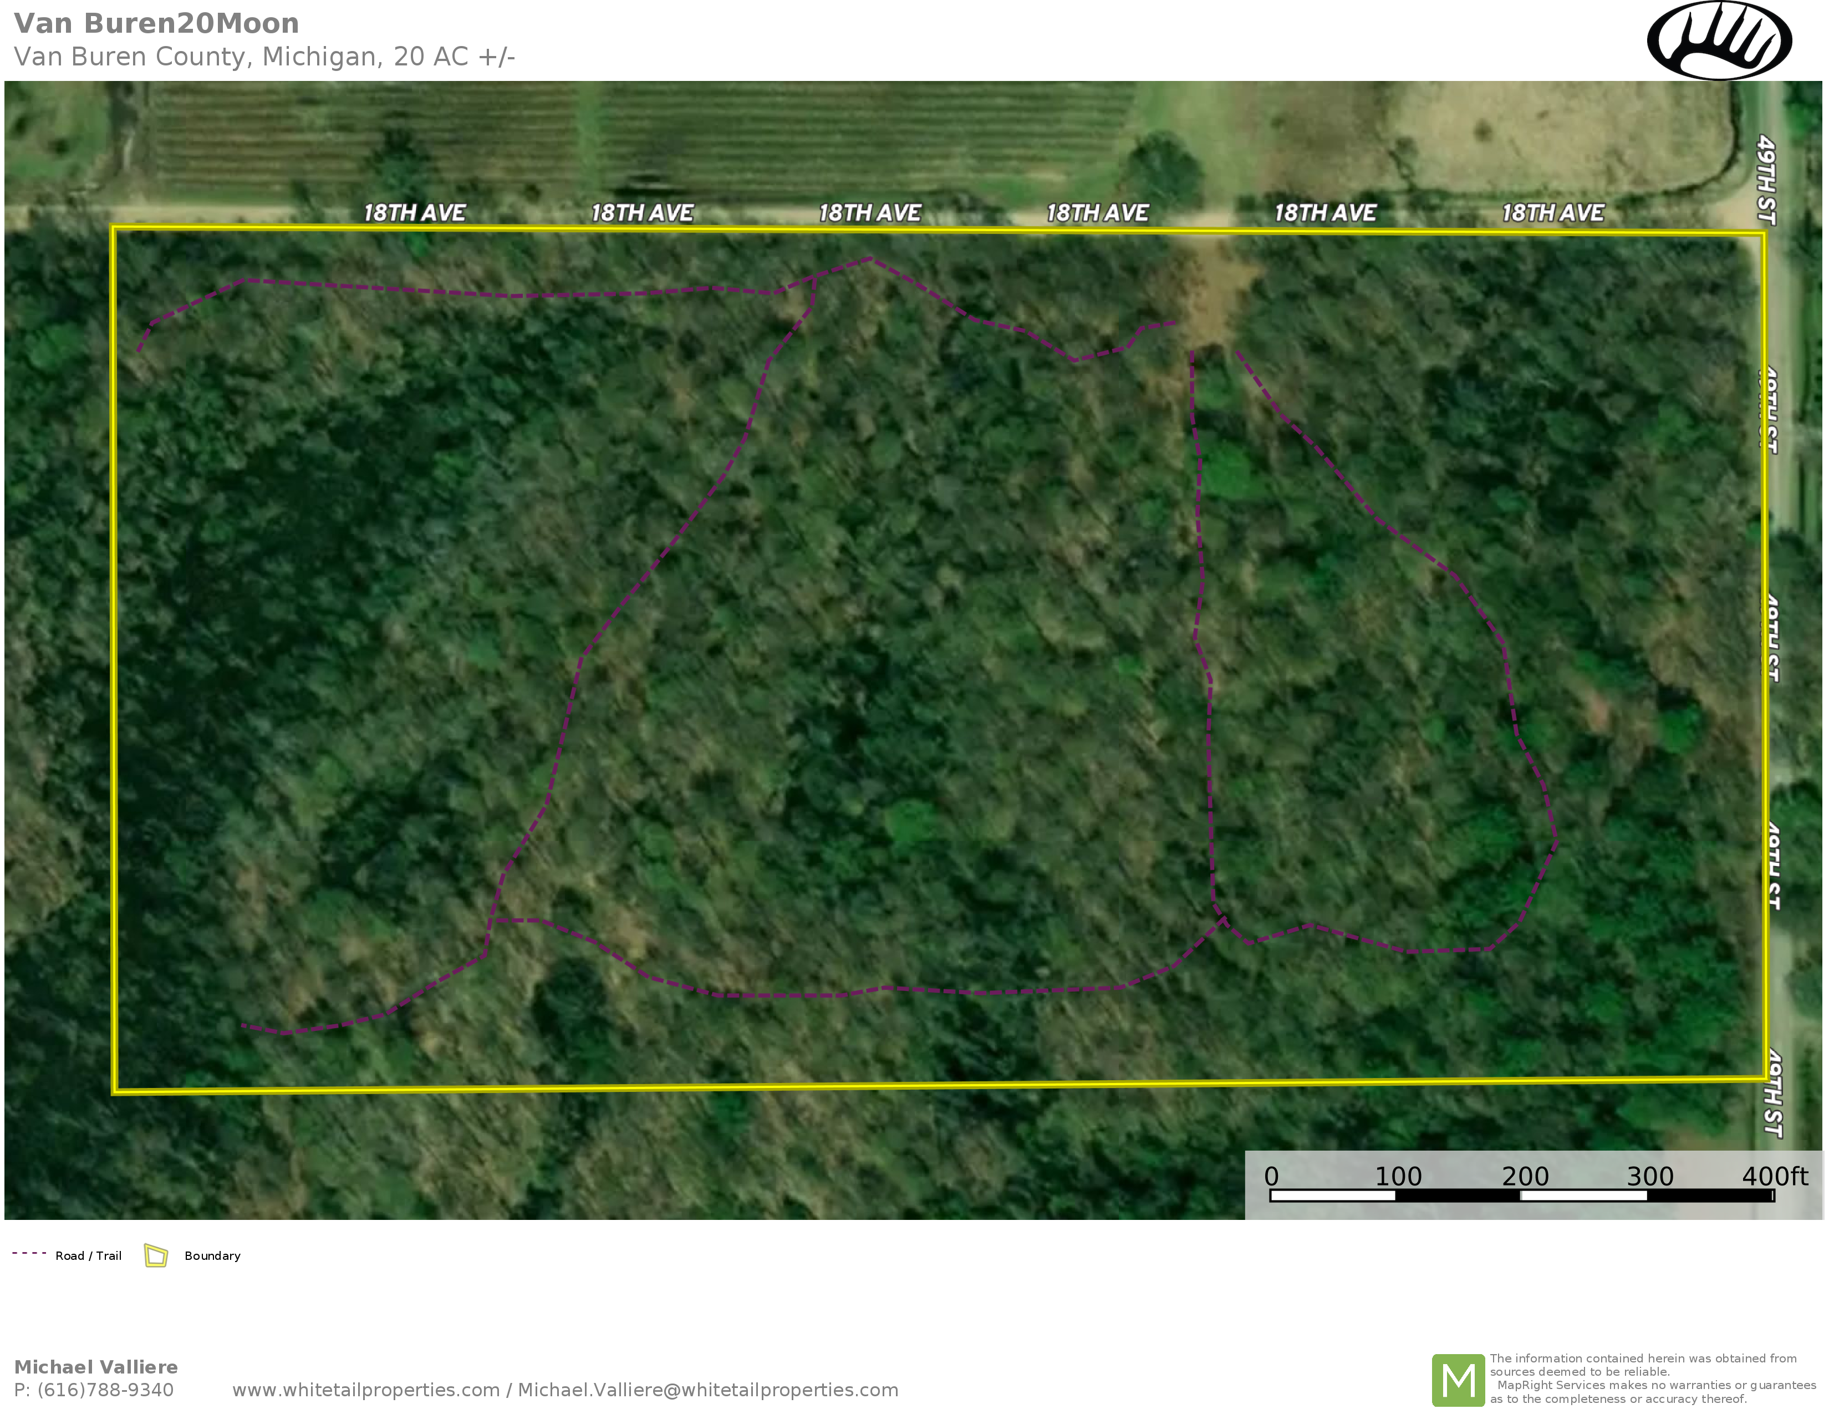Click the Whitetail Properties antler logo

pos(1719,40)
